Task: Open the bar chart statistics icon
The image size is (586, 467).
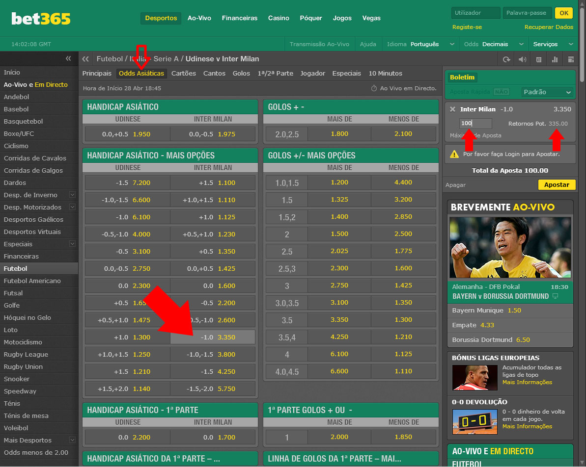Action: click(555, 59)
